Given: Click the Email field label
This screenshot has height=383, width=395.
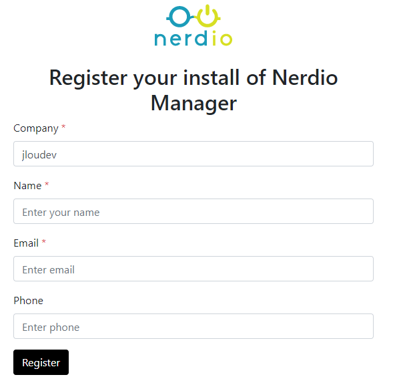Looking at the screenshot, I should click(x=26, y=243).
